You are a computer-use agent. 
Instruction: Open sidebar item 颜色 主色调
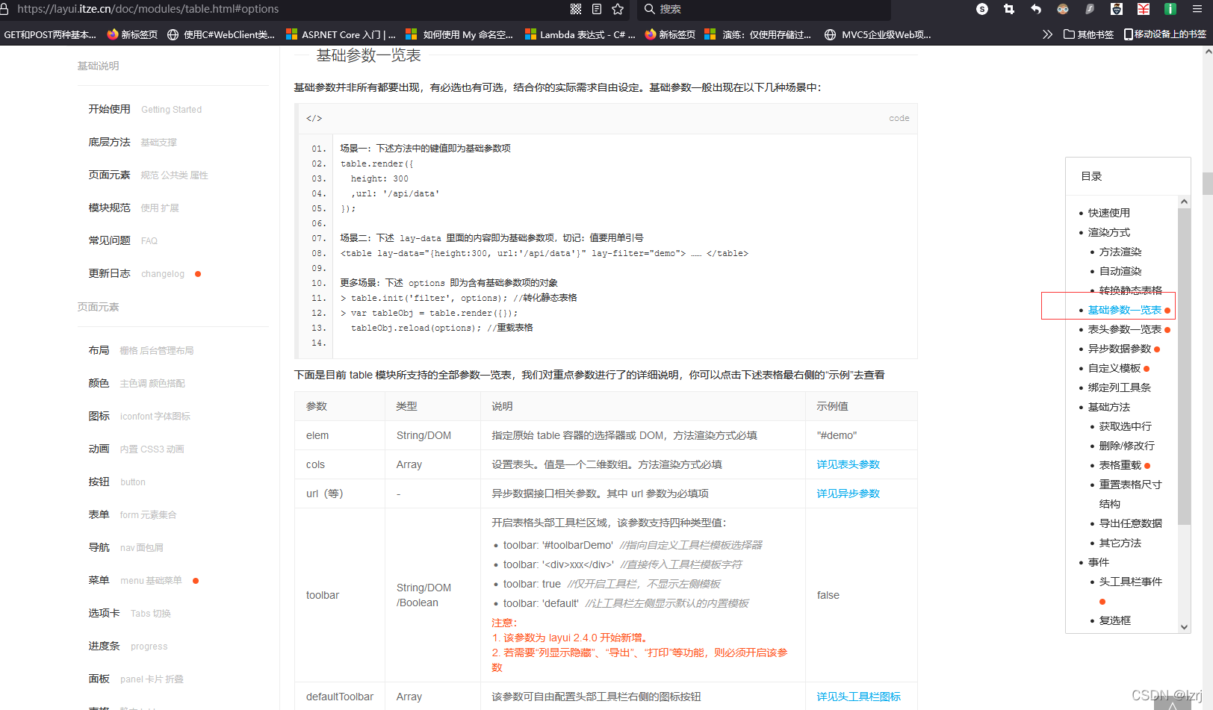(137, 383)
